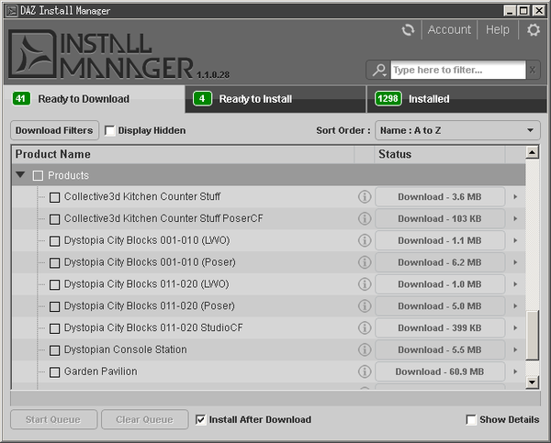Minimize the DAZ Install Manager window
The image size is (551, 443).
[x=510, y=11]
